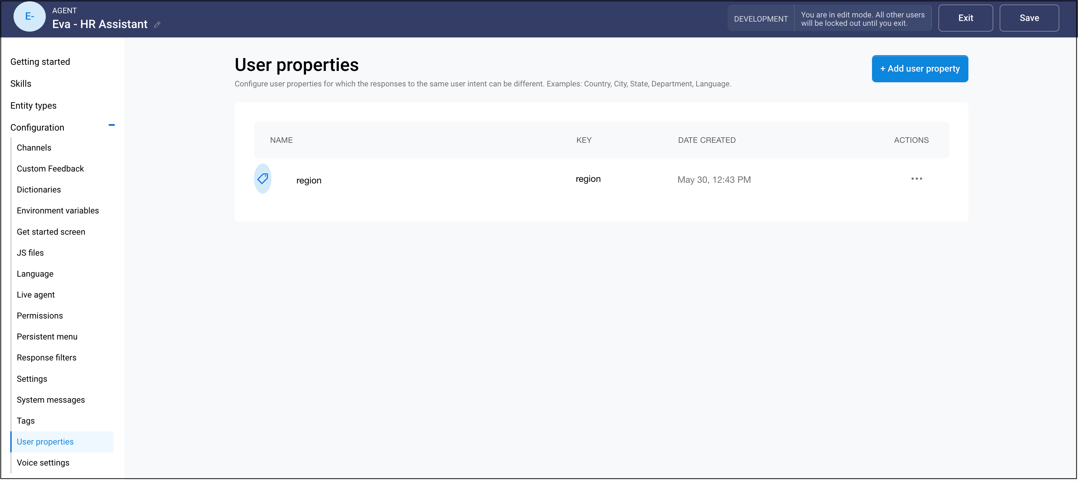Click the Add user property button
Screen dimensions: 1078x481
pos(919,69)
